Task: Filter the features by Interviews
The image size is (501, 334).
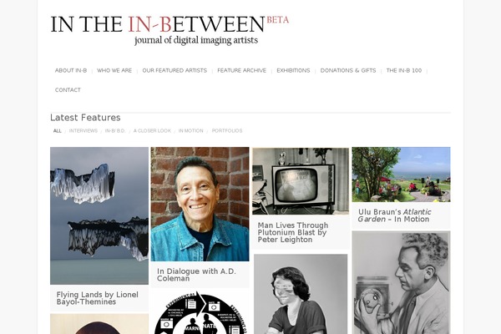Action: pyautogui.click(x=83, y=131)
